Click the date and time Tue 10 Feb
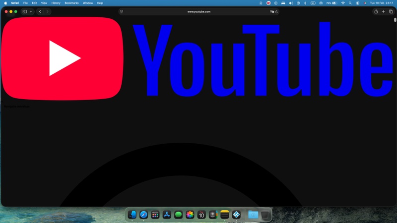The image size is (397, 223). 382,3
